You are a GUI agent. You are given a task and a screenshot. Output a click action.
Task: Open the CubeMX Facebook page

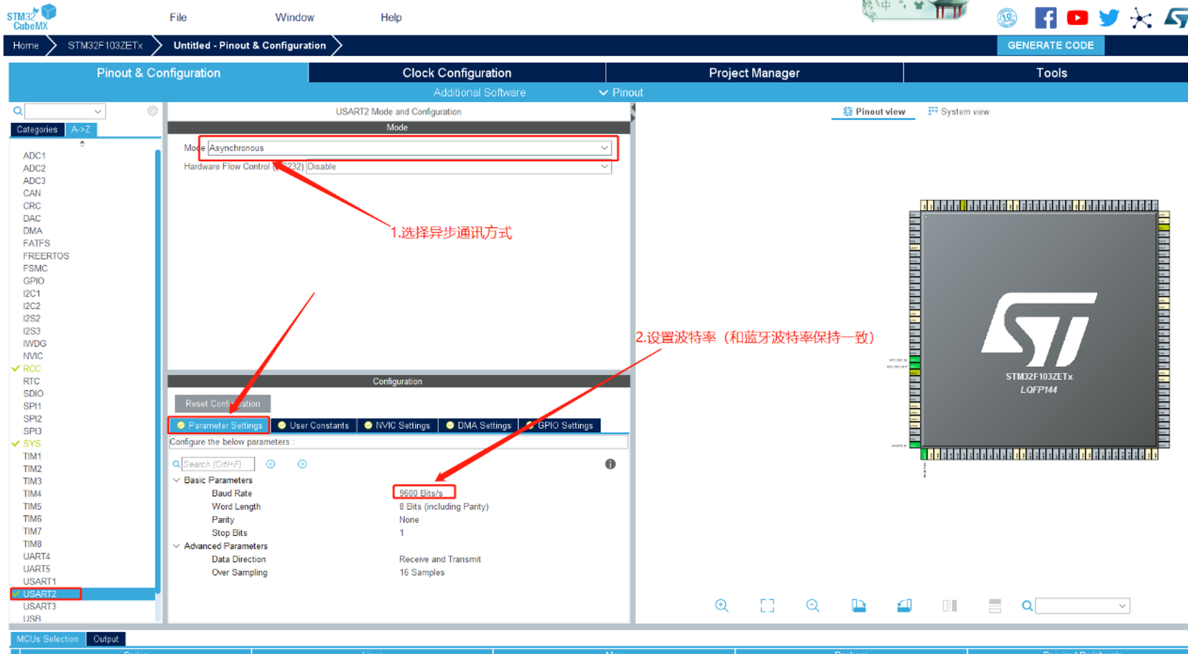[1046, 17]
